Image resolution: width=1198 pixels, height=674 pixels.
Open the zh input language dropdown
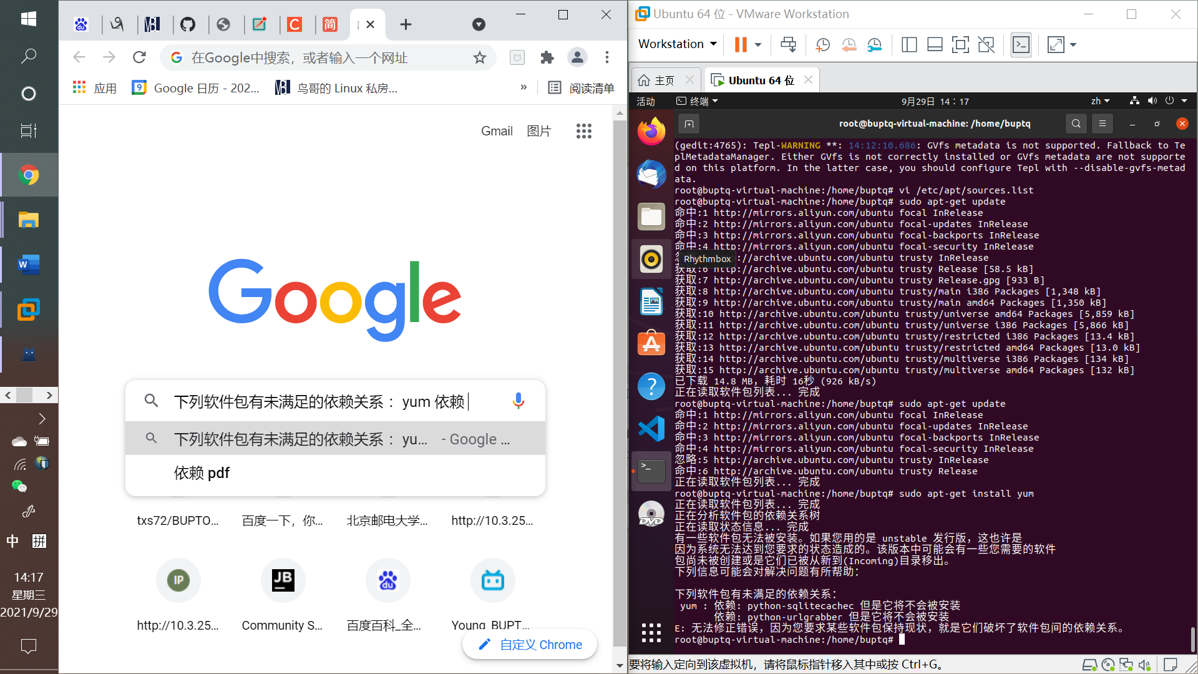click(x=1100, y=101)
